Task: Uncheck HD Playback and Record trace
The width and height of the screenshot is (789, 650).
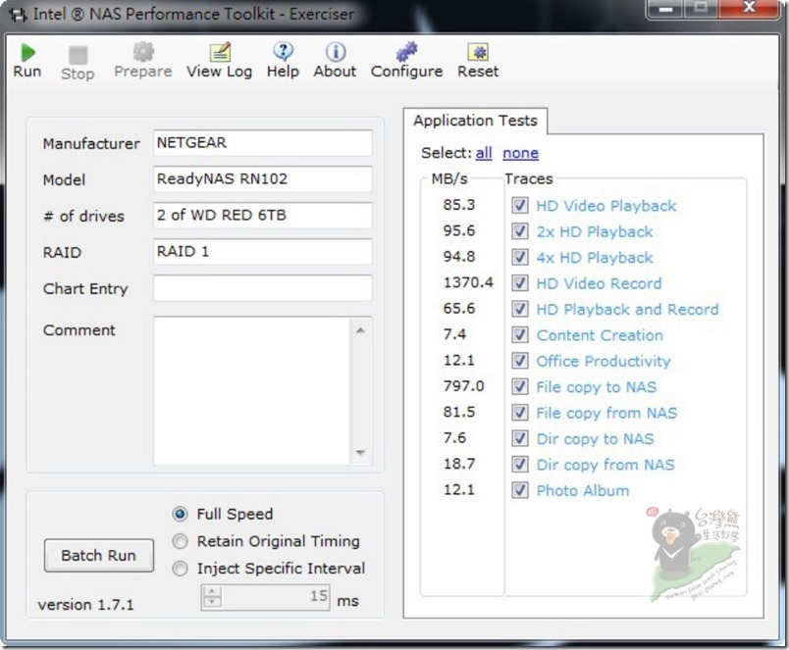Action: point(520,309)
